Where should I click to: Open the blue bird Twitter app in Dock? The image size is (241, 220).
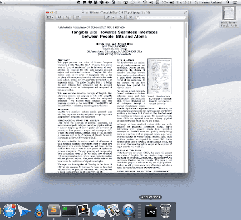click(39, 211)
